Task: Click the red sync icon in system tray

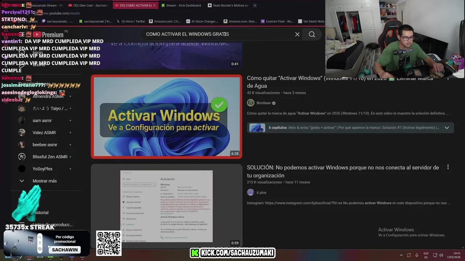Action: (x=409, y=255)
